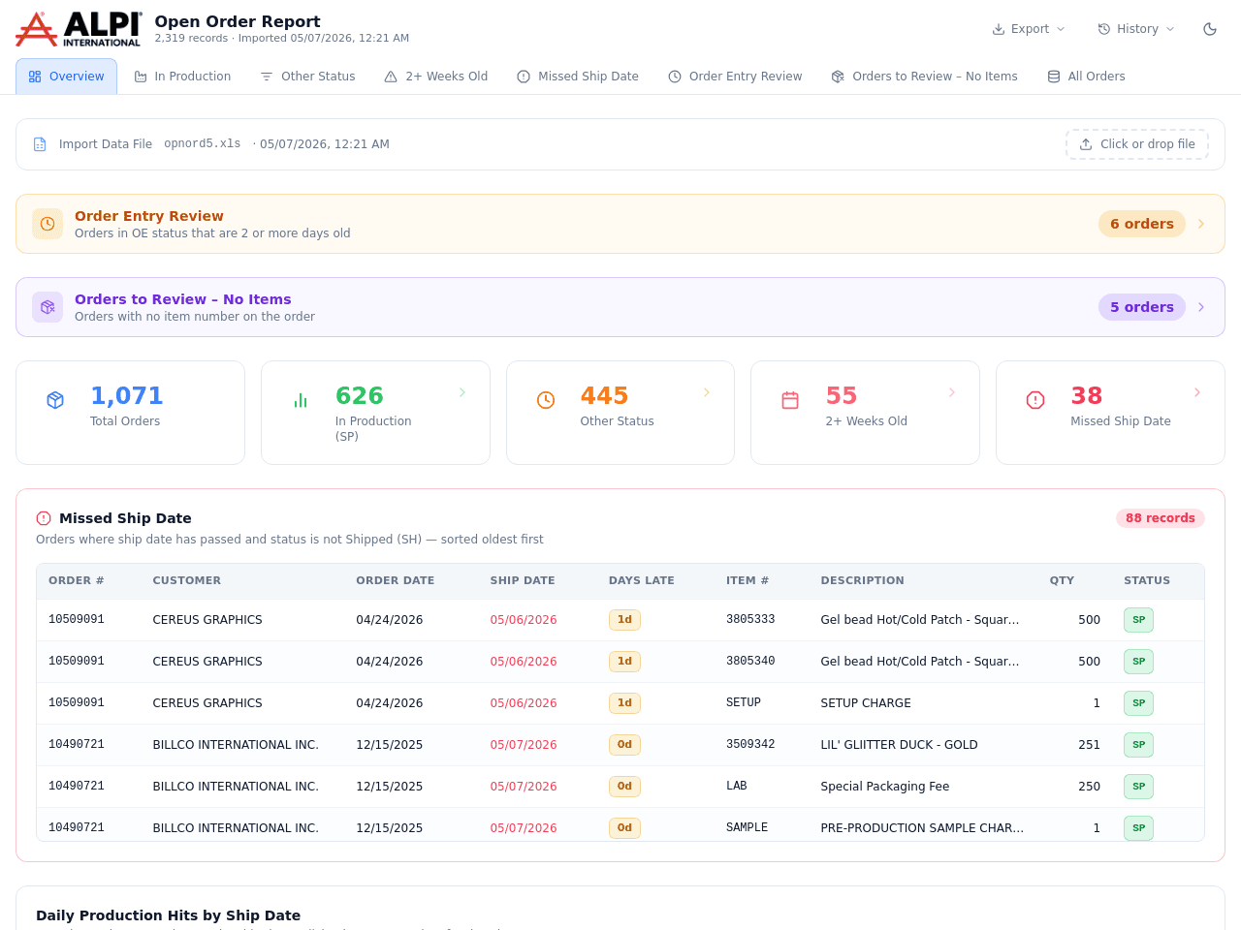Image resolution: width=1241 pixels, height=930 pixels.
Task: Switch to the In Production tab
Action: [182, 77]
